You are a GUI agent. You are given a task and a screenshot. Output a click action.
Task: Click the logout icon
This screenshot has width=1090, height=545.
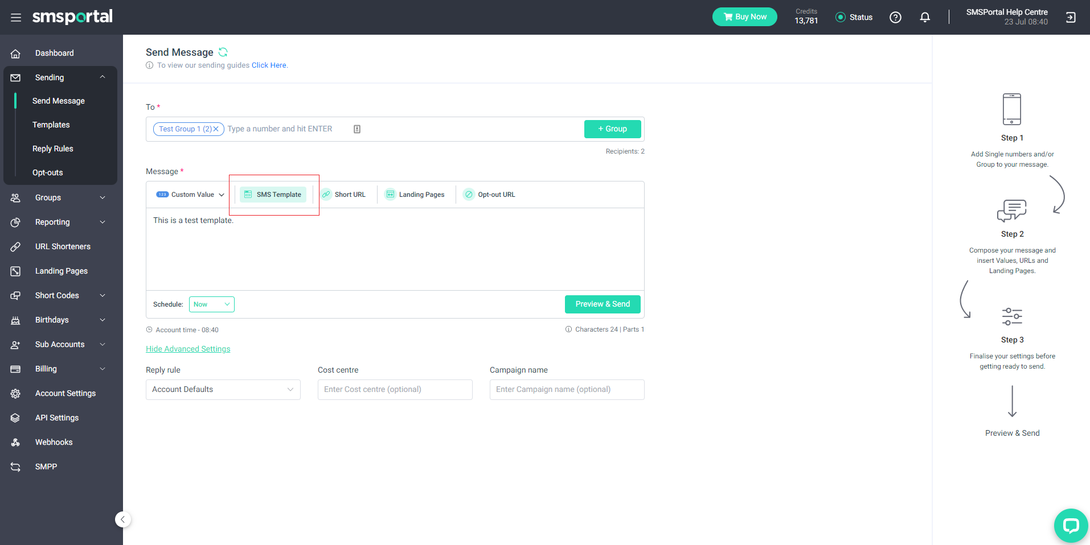click(x=1071, y=18)
